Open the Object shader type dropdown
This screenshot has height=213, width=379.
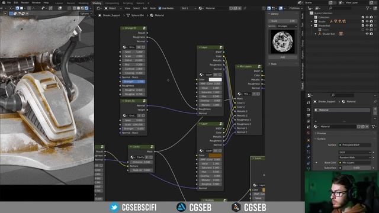coord(113,8)
